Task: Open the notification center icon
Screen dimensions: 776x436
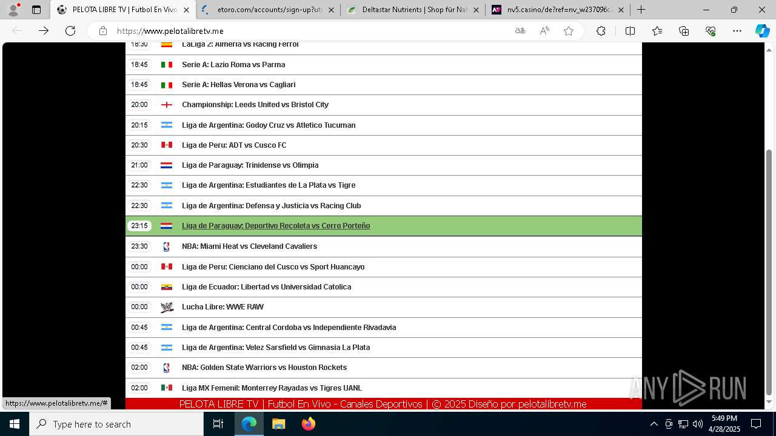Action: coord(756,424)
